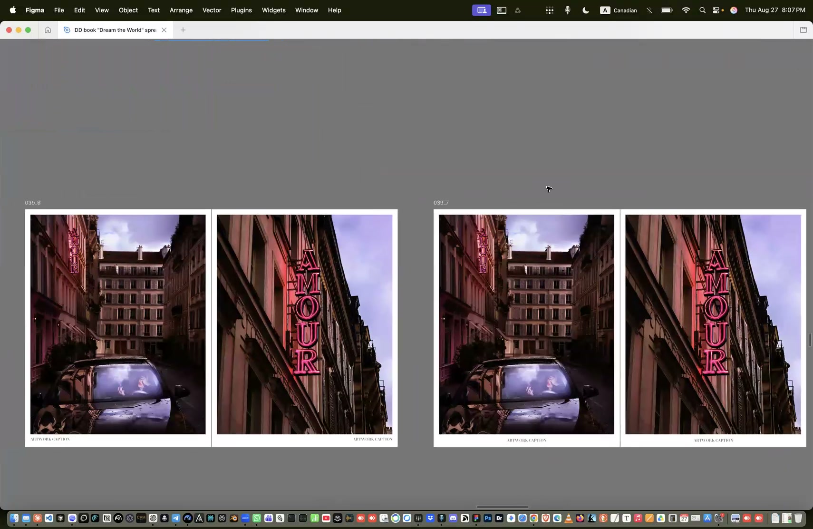Open the View menu
Screen dimensions: 813x529
click(x=102, y=10)
